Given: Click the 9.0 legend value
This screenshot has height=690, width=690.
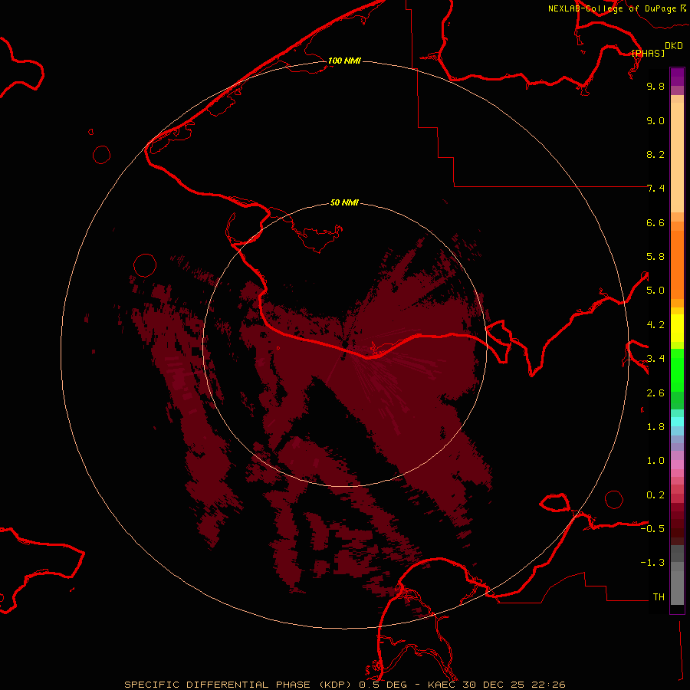Looking at the screenshot, I should pyautogui.click(x=655, y=120).
